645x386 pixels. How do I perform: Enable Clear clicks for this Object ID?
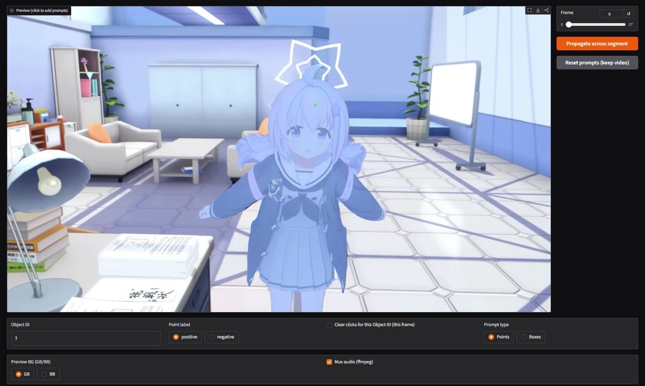[329, 325]
